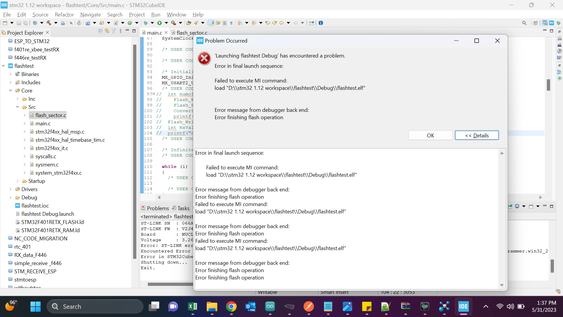
Task: Build the project with the hammer icon
Action: pos(48,23)
